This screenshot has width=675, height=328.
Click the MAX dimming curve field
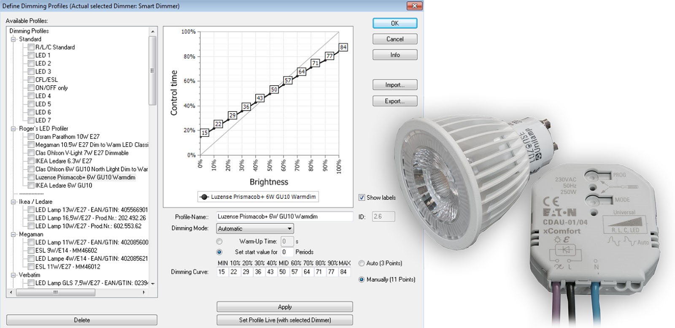click(345, 272)
